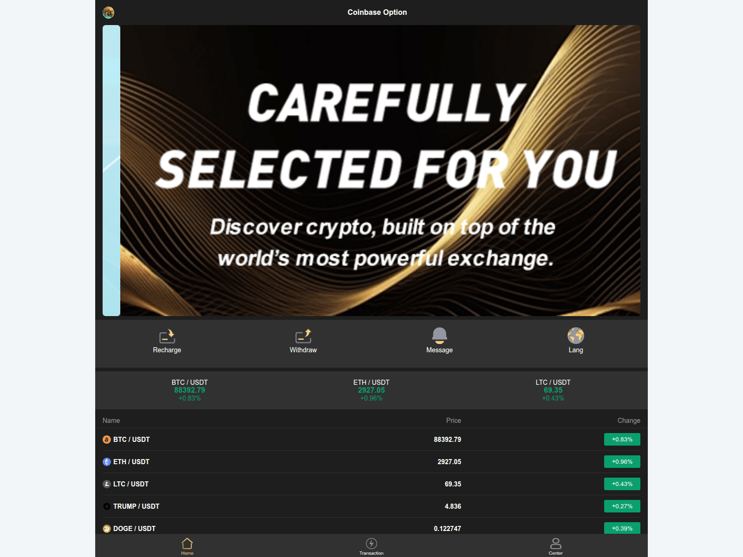
Task: Click the Center person icon in bottom nav
Action: click(556, 544)
